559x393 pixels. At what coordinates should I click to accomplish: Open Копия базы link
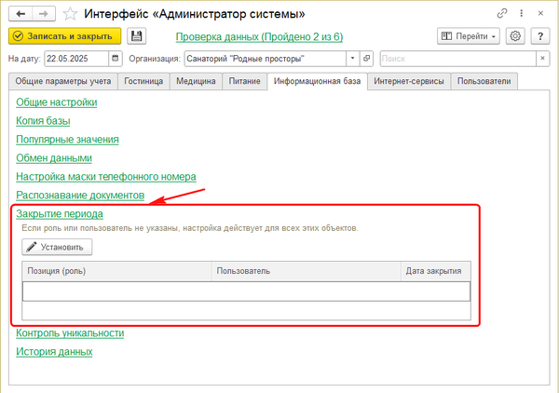click(43, 121)
